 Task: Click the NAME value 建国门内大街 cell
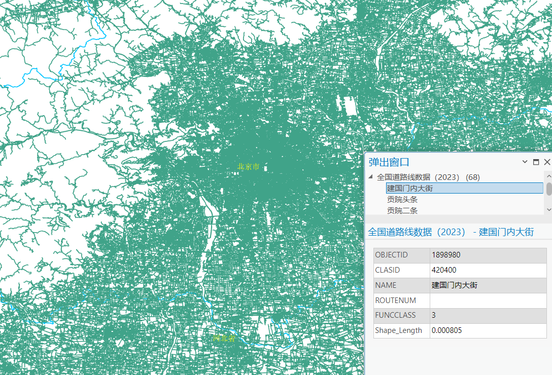pos(488,285)
